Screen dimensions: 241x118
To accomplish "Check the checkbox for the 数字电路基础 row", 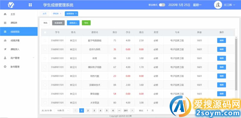I will (x=45, y=41).
